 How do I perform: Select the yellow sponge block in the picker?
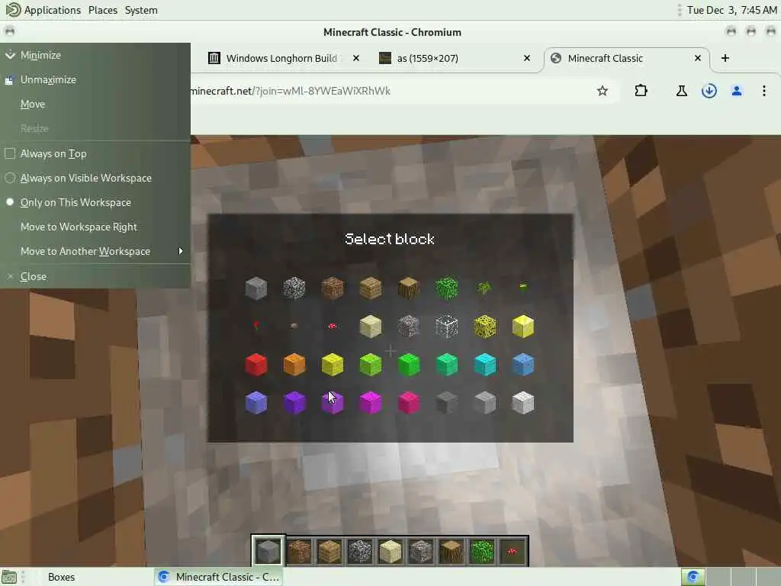484,327
